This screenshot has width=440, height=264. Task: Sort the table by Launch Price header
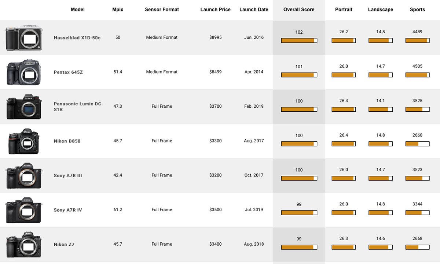coord(215,10)
